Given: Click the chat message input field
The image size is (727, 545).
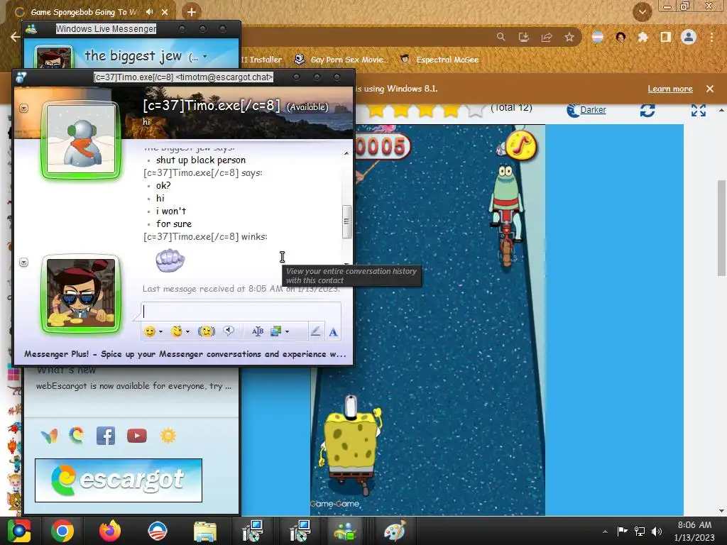Looking at the screenshot, I should click(x=241, y=312).
